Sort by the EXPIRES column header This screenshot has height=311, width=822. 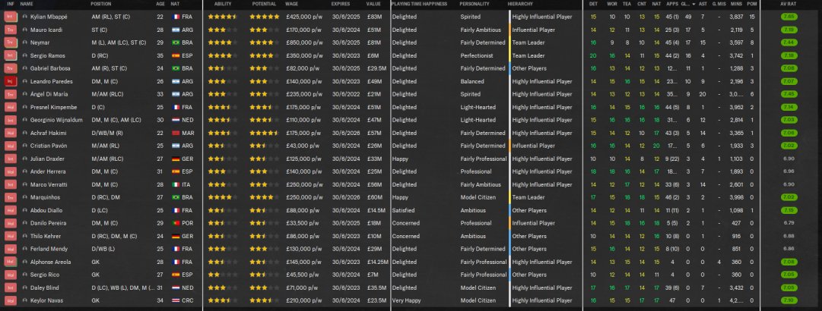click(340, 4)
